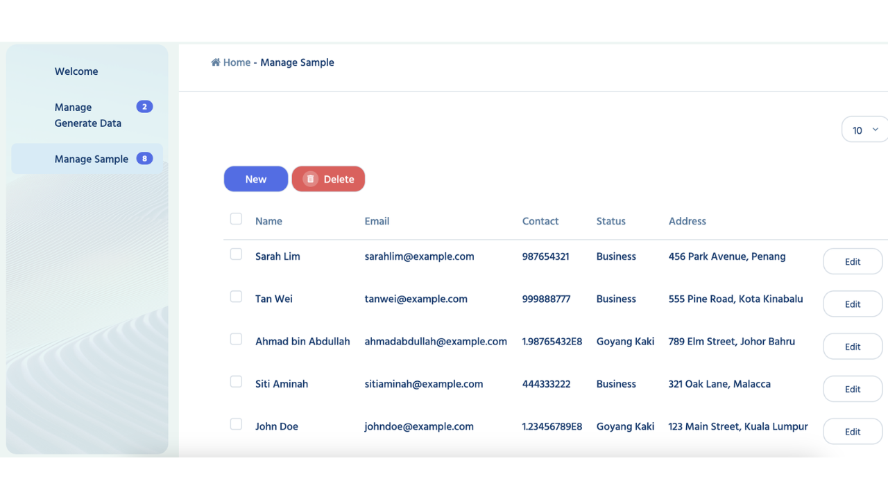888x499 pixels.
Task: Click Edit for Sarah Lim's record
Action: coord(853,262)
